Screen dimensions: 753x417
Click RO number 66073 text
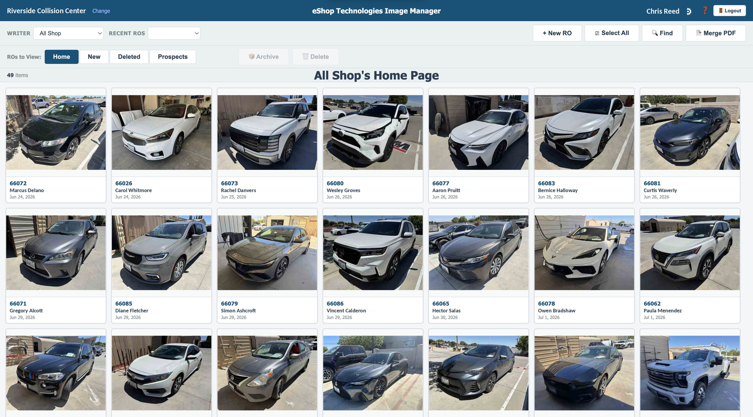(x=229, y=183)
